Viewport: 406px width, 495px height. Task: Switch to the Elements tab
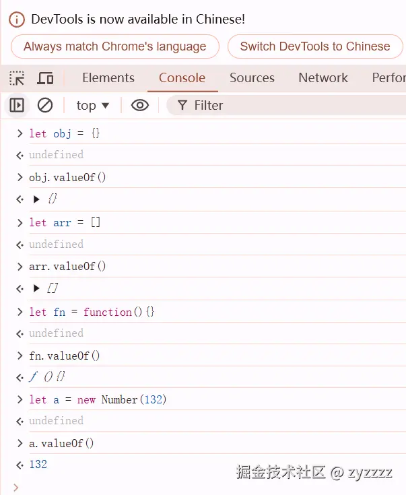pos(108,78)
